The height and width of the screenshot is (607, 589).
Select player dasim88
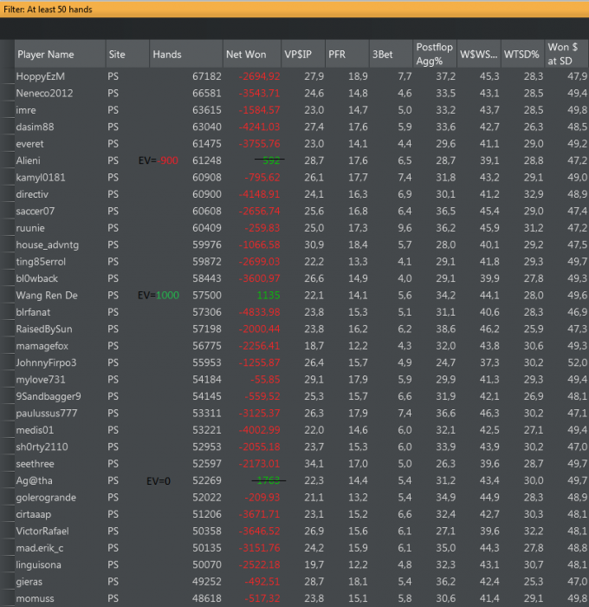[x=35, y=127]
